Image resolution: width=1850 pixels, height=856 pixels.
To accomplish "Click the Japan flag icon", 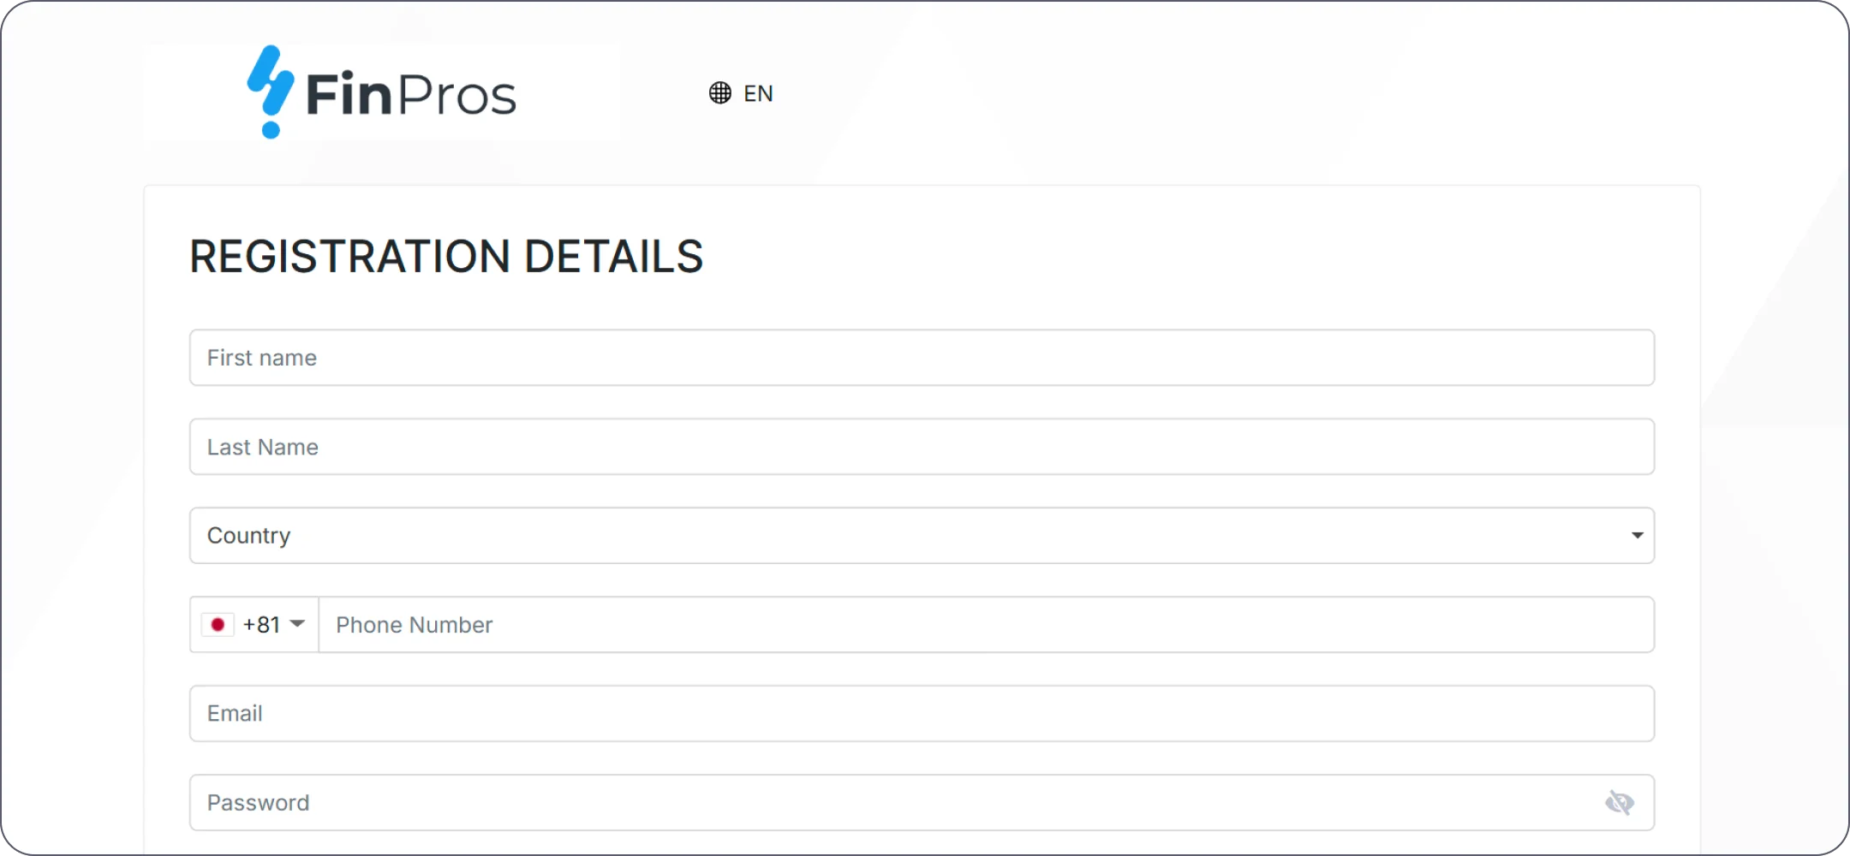I will (218, 625).
